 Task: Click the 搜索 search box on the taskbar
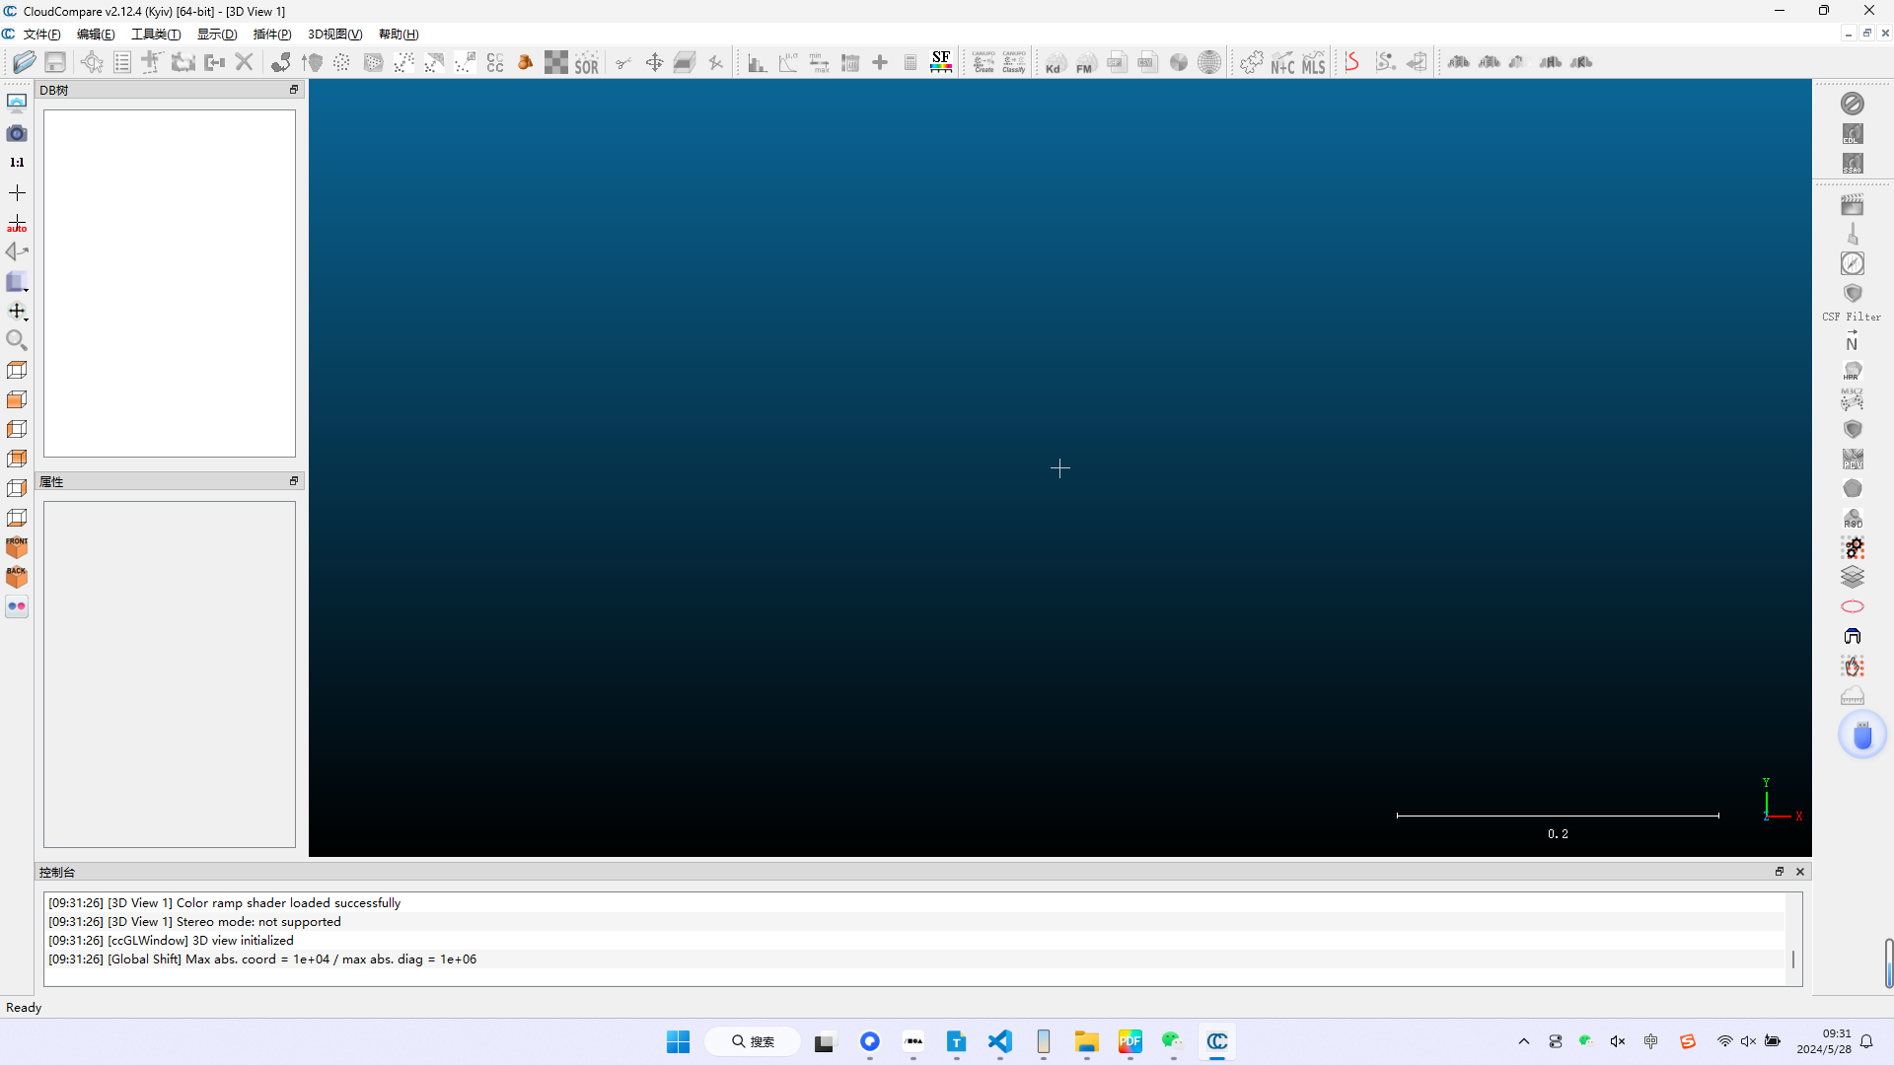pos(753,1041)
